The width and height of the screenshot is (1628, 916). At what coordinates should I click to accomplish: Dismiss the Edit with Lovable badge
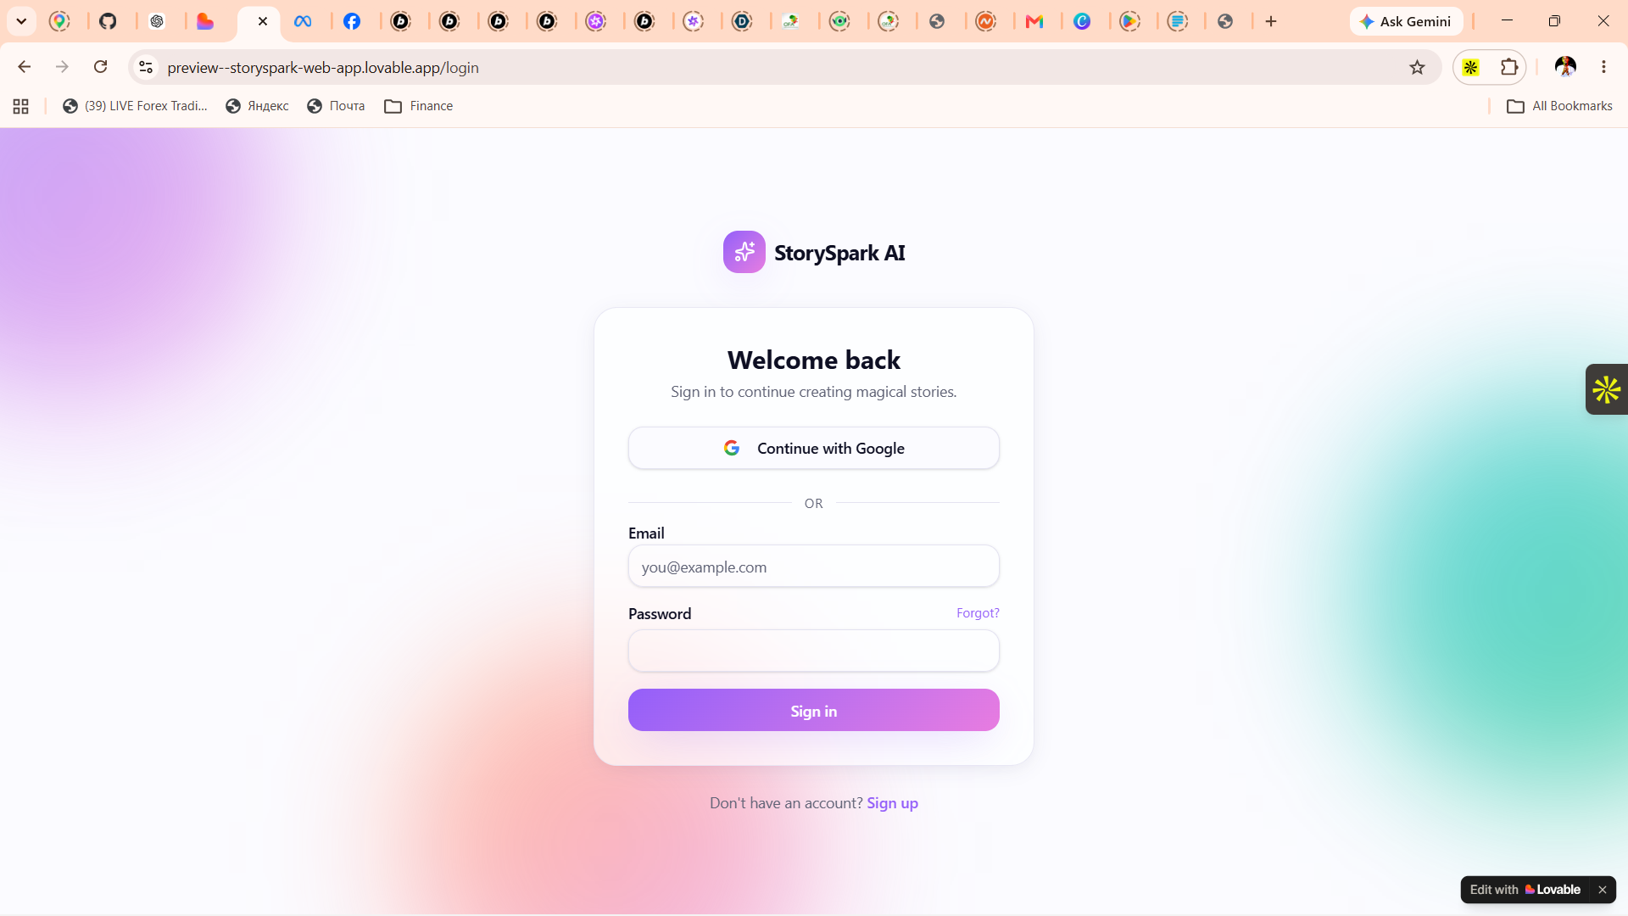tap(1602, 890)
